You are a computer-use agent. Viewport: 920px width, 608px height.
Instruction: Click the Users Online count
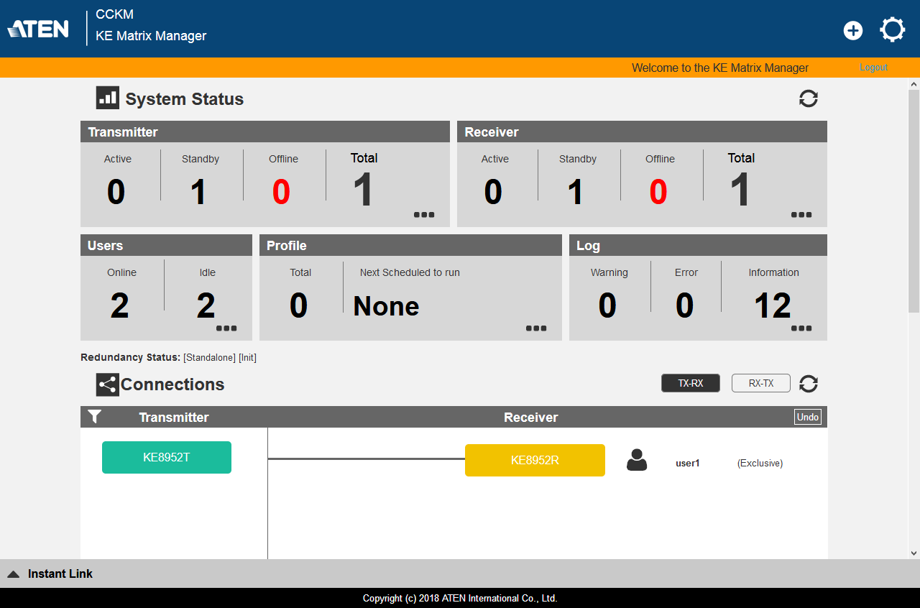tap(119, 306)
